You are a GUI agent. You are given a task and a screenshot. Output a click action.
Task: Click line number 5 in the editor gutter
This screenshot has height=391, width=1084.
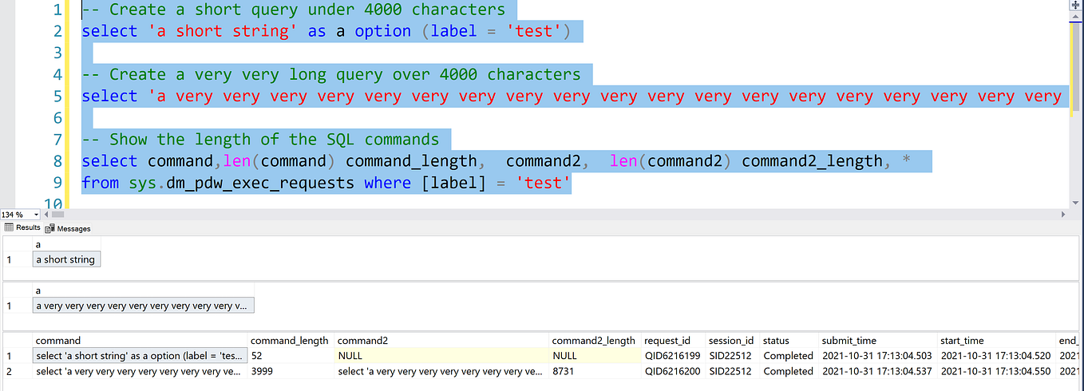57,97
